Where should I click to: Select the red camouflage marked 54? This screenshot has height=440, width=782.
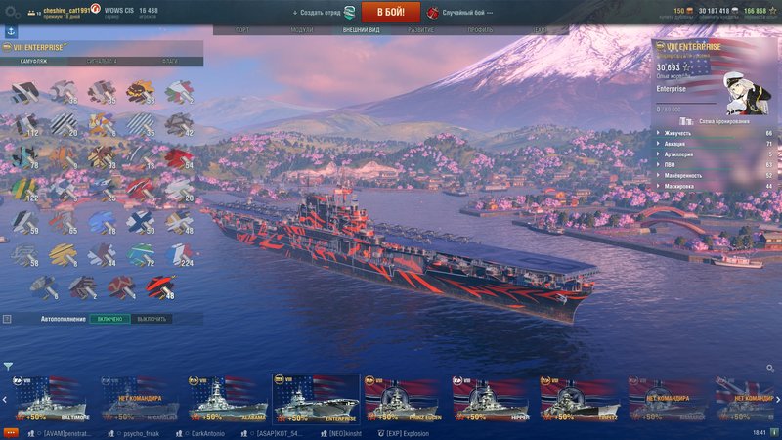(x=179, y=158)
